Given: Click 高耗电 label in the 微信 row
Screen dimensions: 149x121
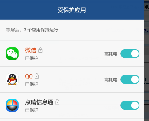Looking at the screenshot, I should 111,54.
